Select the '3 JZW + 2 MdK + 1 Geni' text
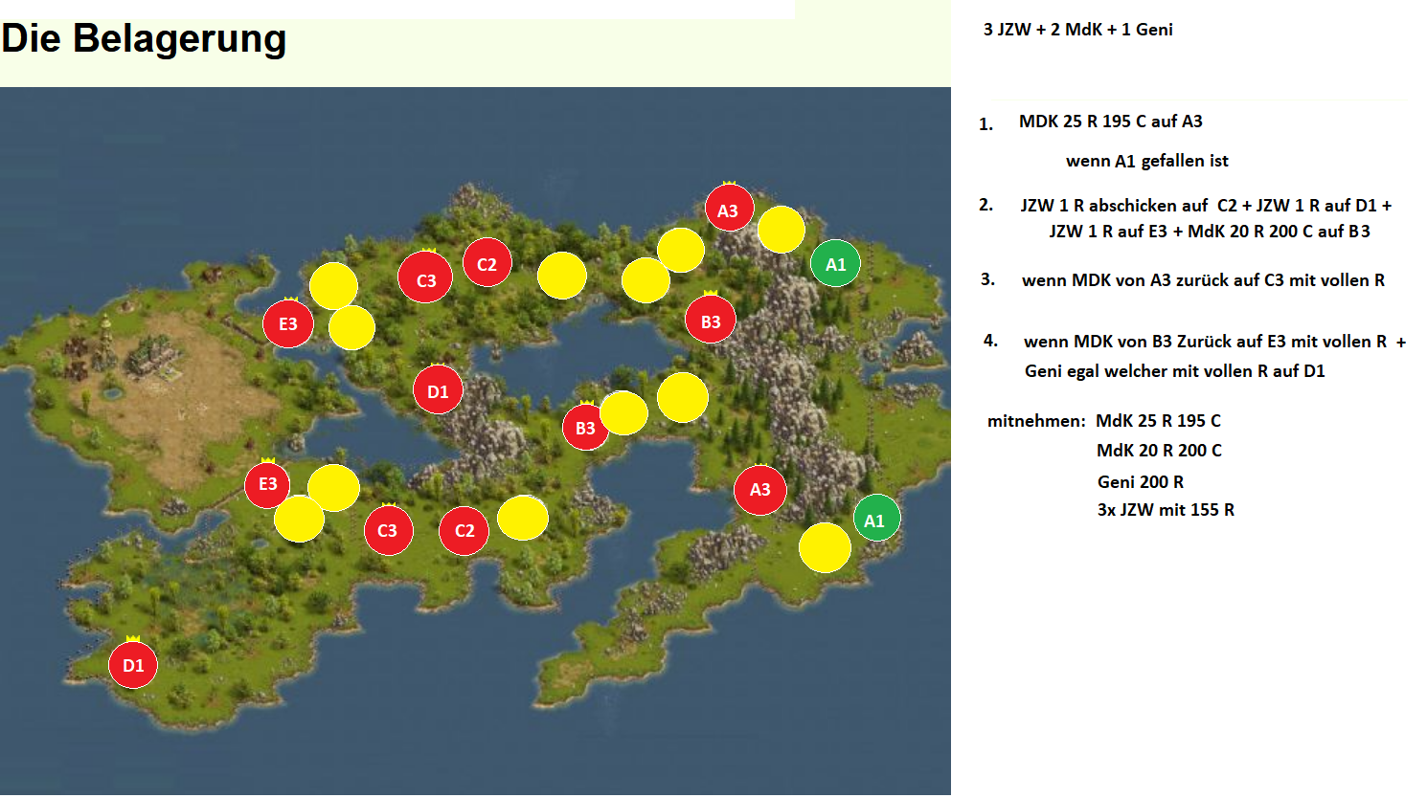 point(1077,30)
